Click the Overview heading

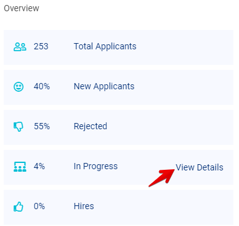[21, 8]
